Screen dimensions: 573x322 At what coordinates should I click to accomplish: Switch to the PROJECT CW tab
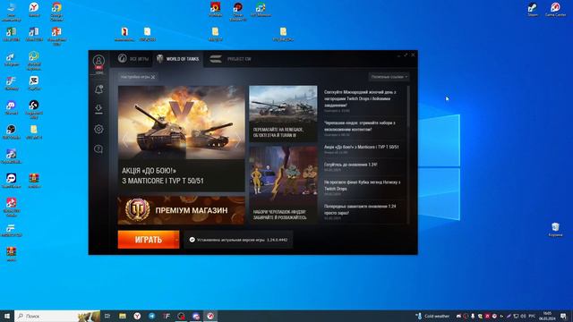(230, 59)
